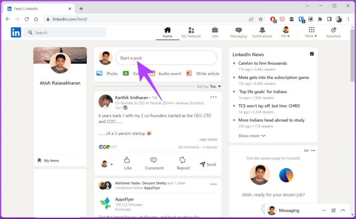Click the page vertical scrollbar

click(x=352, y=56)
